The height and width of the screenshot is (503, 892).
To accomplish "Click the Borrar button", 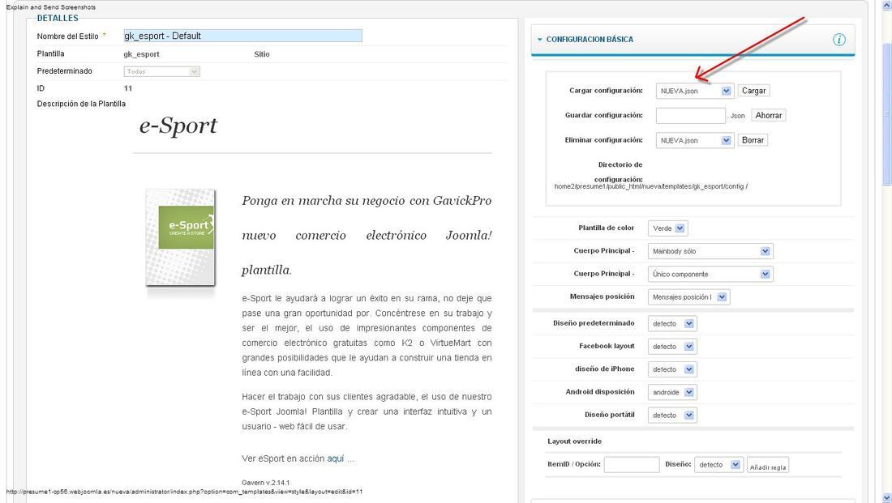I will [x=753, y=140].
